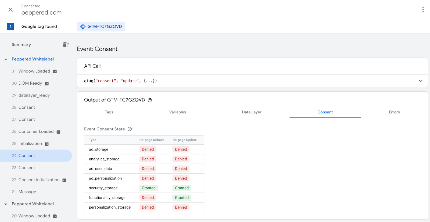Click the On-page Update column header
This screenshot has width=430, height=222.
tap(185, 140)
